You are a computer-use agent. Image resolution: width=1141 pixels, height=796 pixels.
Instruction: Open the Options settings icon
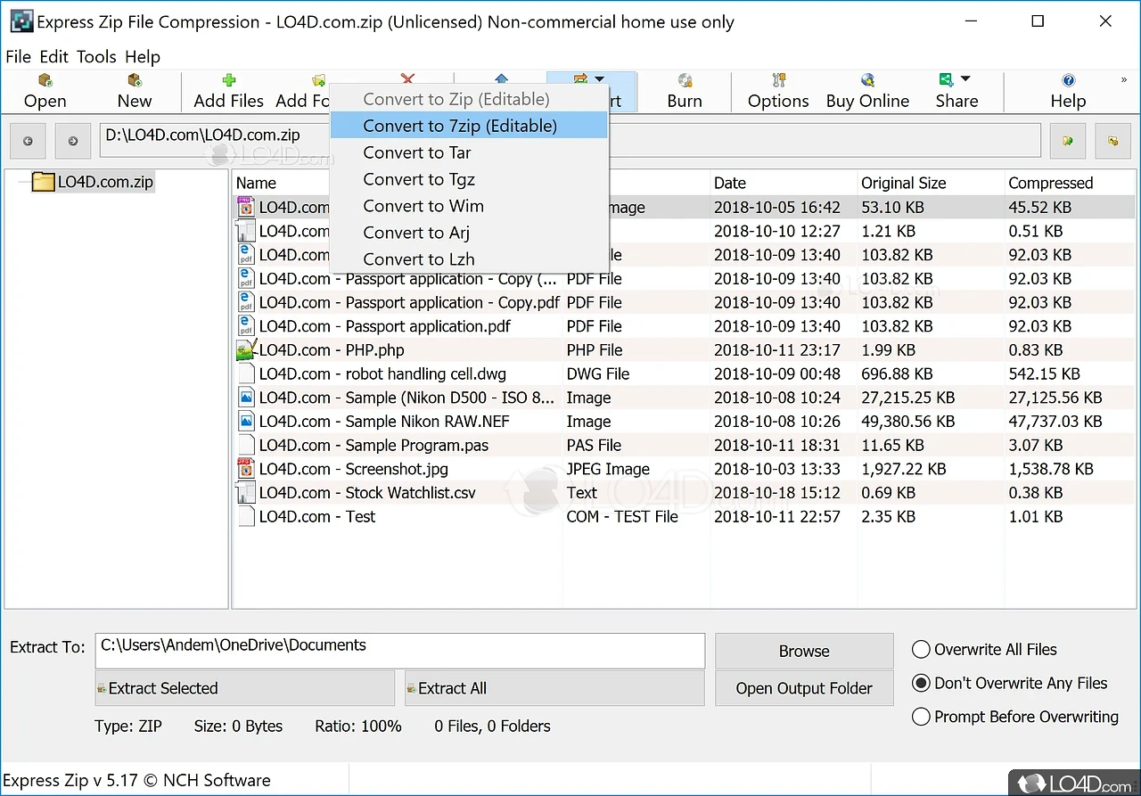[x=778, y=82]
